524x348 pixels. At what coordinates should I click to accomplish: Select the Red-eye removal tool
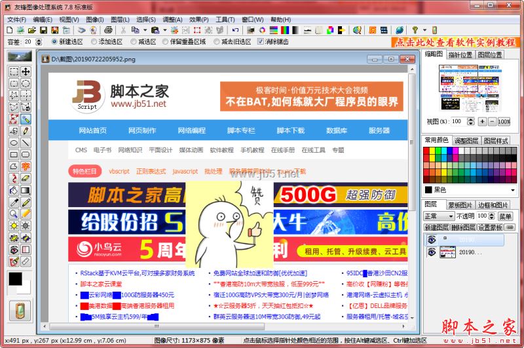tap(14, 250)
